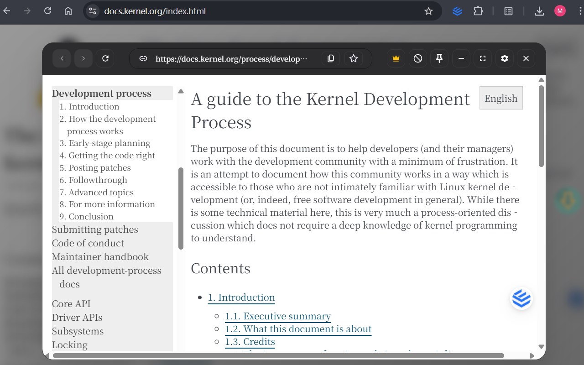
Task: Open Chrome downloads
Action: click(x=539, y=11)
